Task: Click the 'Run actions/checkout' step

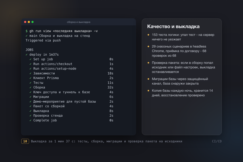Action: click(x=71, y=64)
